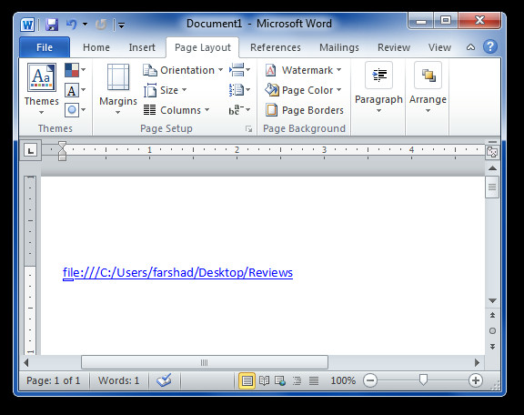Screen dimensions: 524x415
Task: Click Words: 1 count in status bar
Action: pos(118,380)
